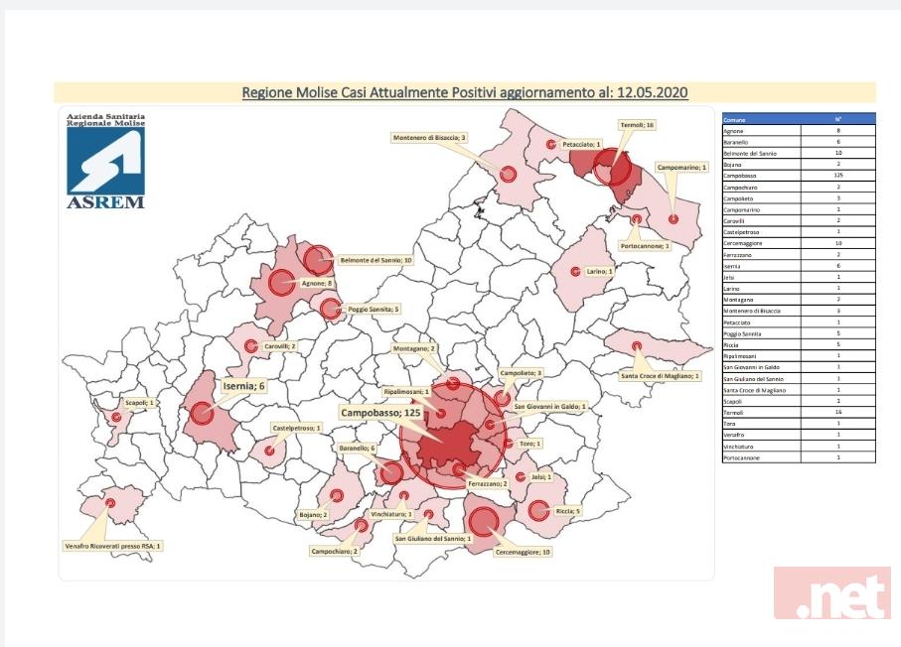This screenshot has width=901, height=647.
Task: Select the Cercemaggiore circle marker
Action: (x=483, y=520)
